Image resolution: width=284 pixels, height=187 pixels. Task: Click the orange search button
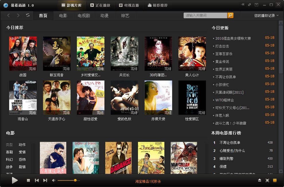pyautogui.click(x=230, y=15)
